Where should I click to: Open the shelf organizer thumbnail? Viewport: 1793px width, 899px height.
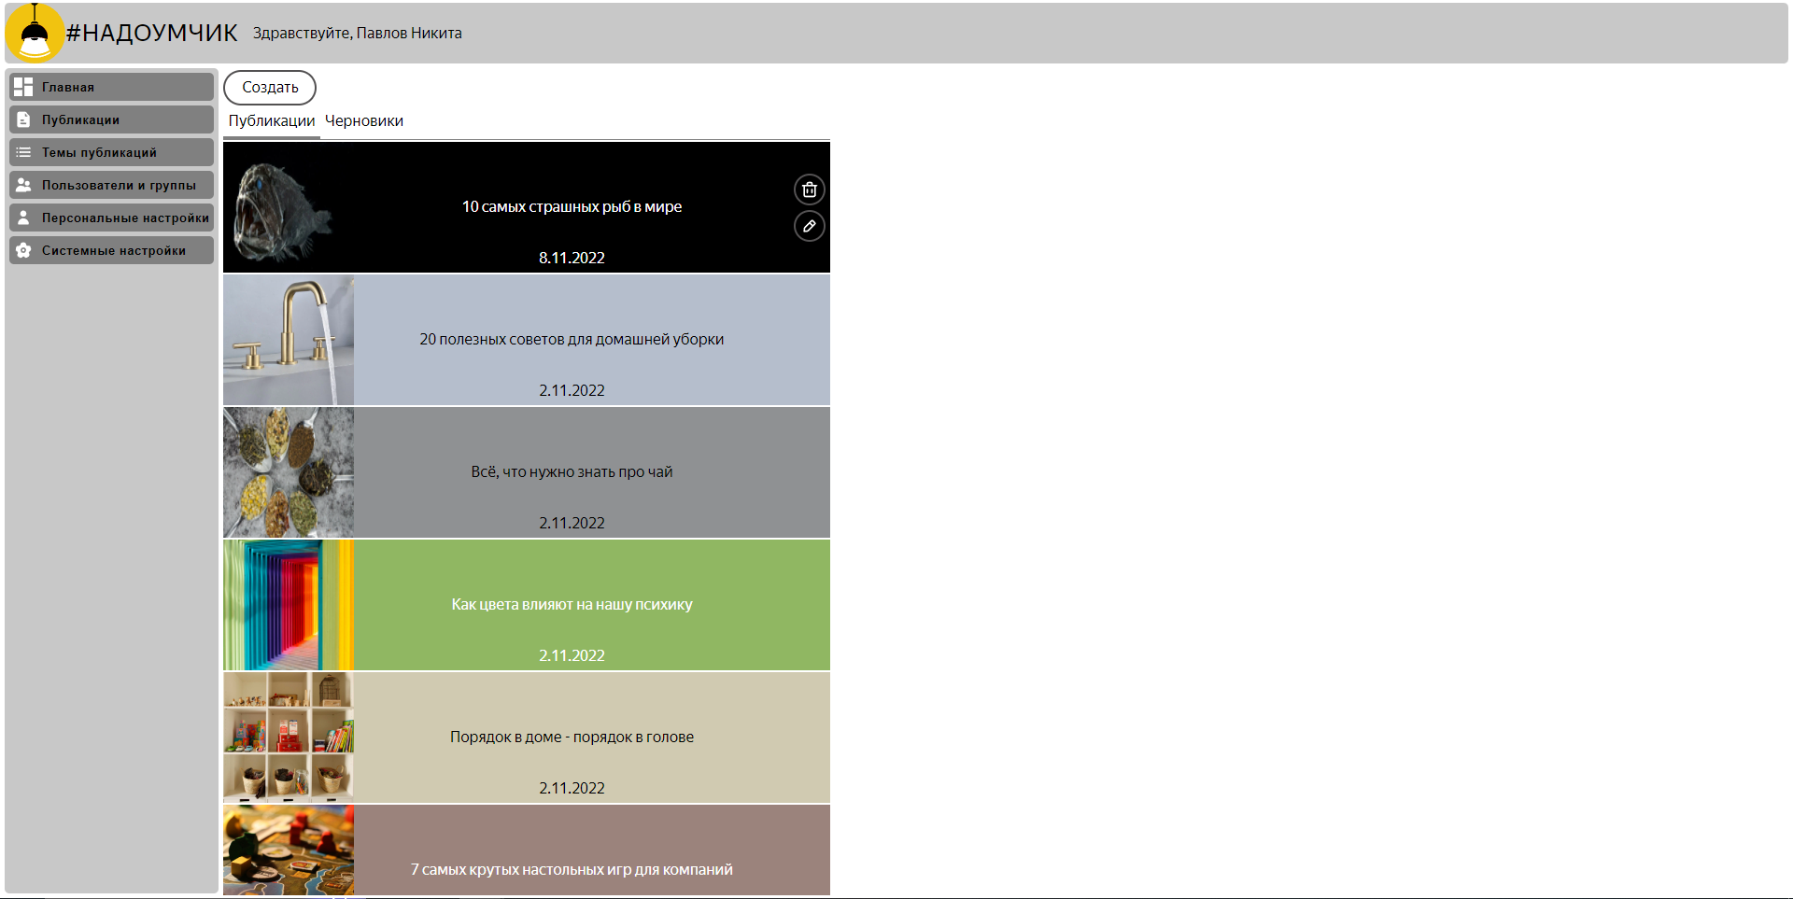pos(289,737)
